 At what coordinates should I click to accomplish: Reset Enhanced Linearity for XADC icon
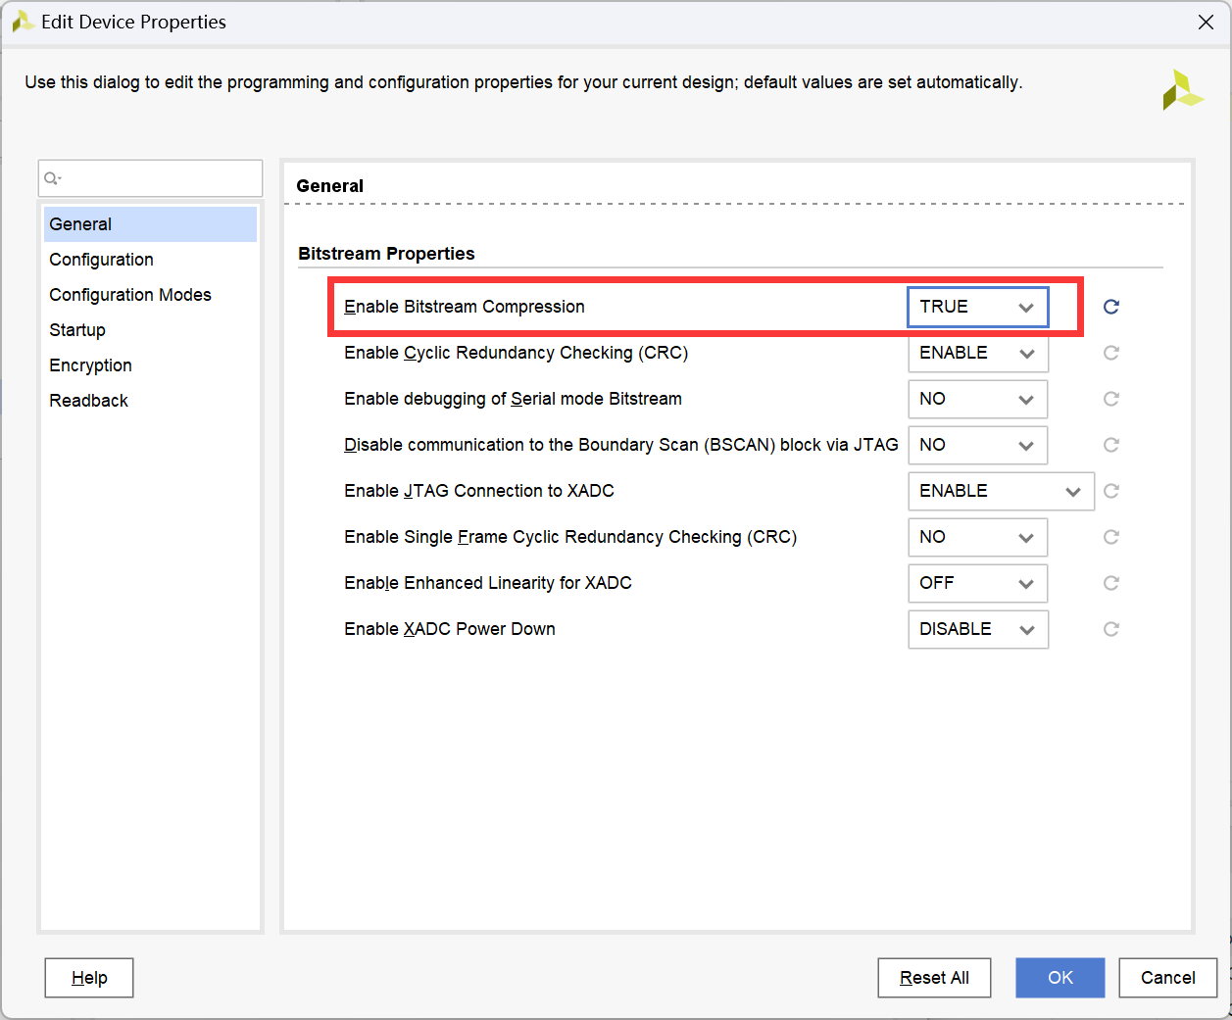click(1110, 583)
